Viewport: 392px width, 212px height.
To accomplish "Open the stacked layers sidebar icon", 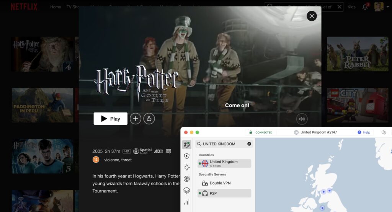I will coord(187,190).
